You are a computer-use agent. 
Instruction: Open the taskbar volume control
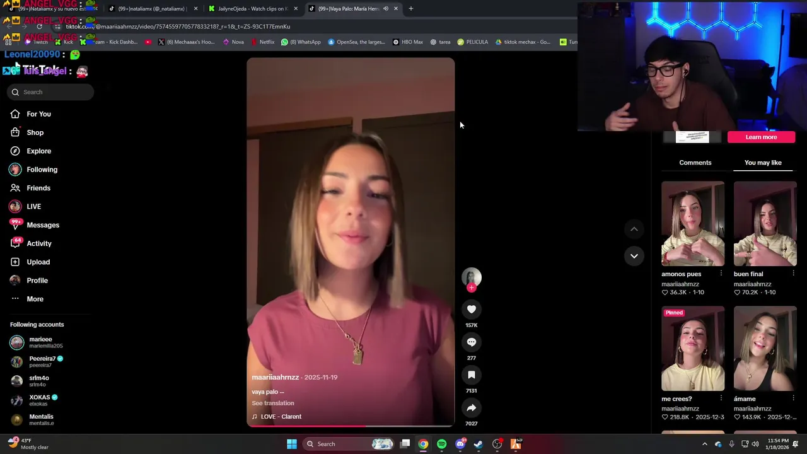756,444
